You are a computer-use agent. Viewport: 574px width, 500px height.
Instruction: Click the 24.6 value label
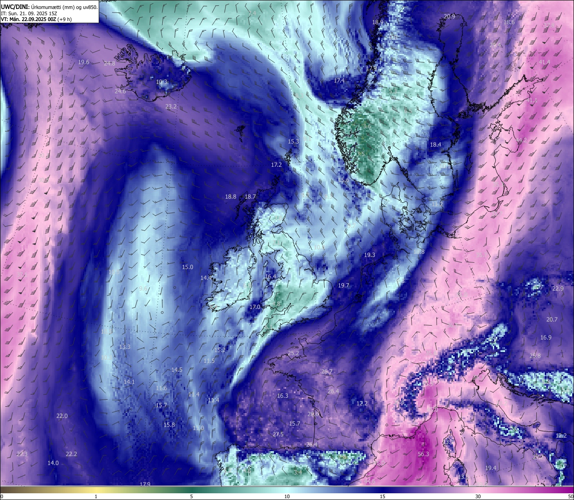tap(120, 91)
